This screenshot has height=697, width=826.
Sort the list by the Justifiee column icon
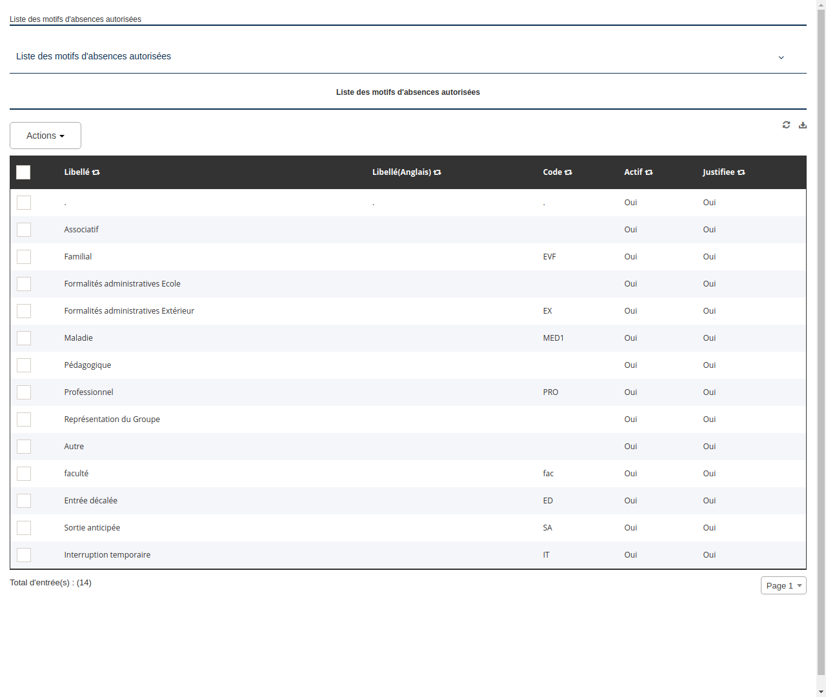pyautogui.click(x=741, y=172)
